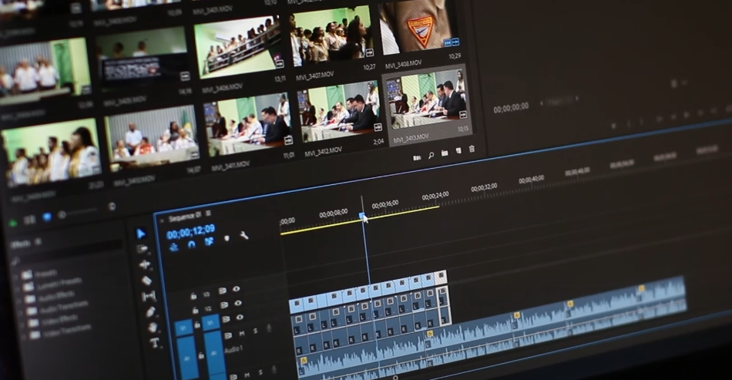Screen dimensions: 732x380
Task: Expand the Video Transitions folder
Action: pos(26,337)
